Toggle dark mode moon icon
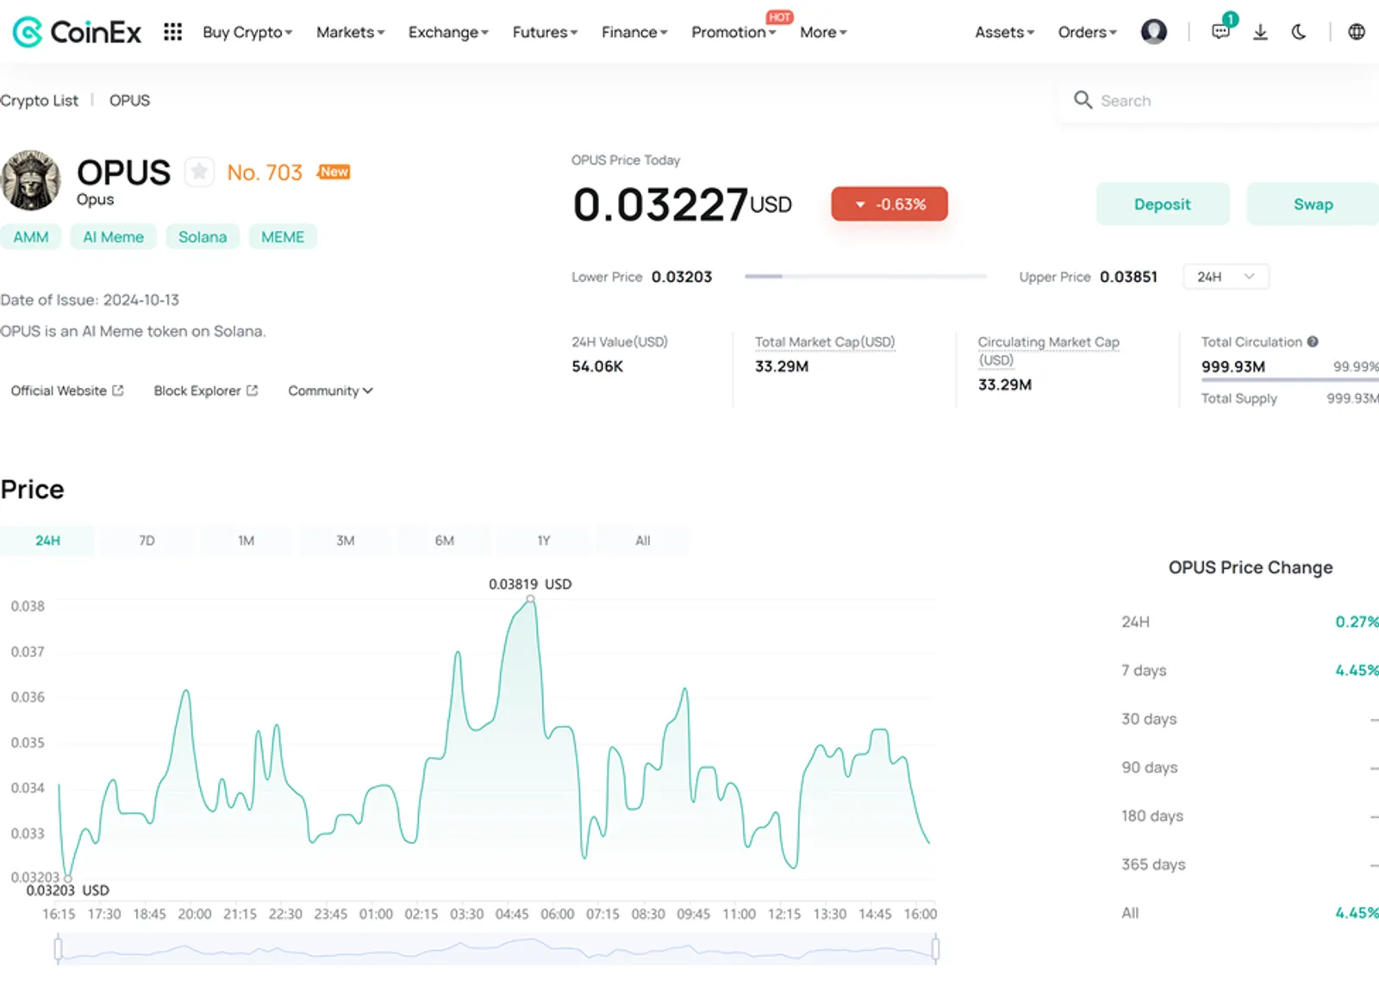The width and height of the screenshot is (1379, 987). click(1299, 32)
